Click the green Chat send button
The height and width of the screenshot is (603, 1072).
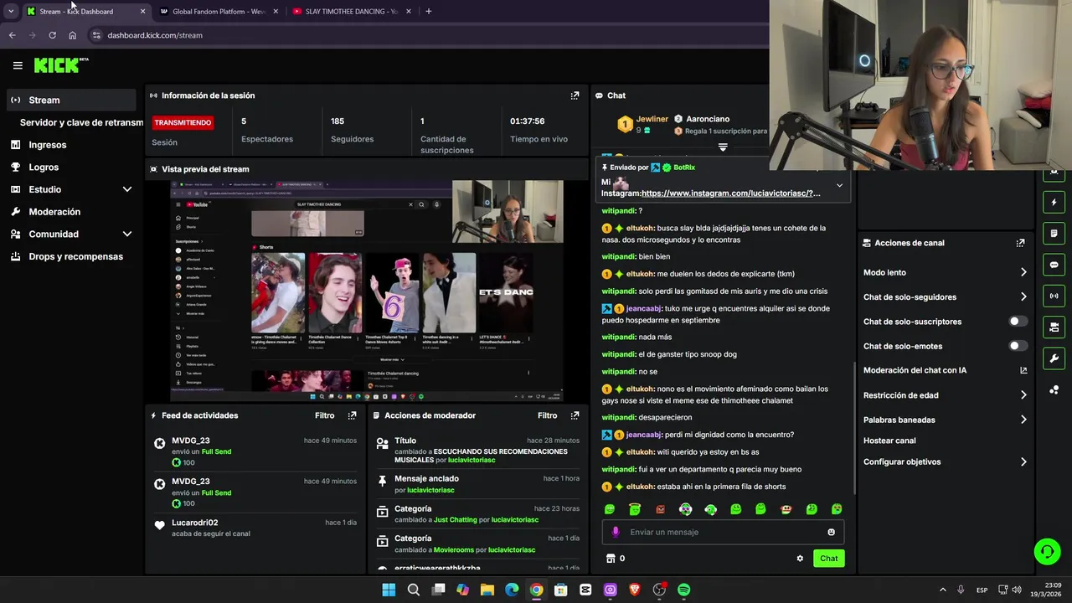pos(828,559)
